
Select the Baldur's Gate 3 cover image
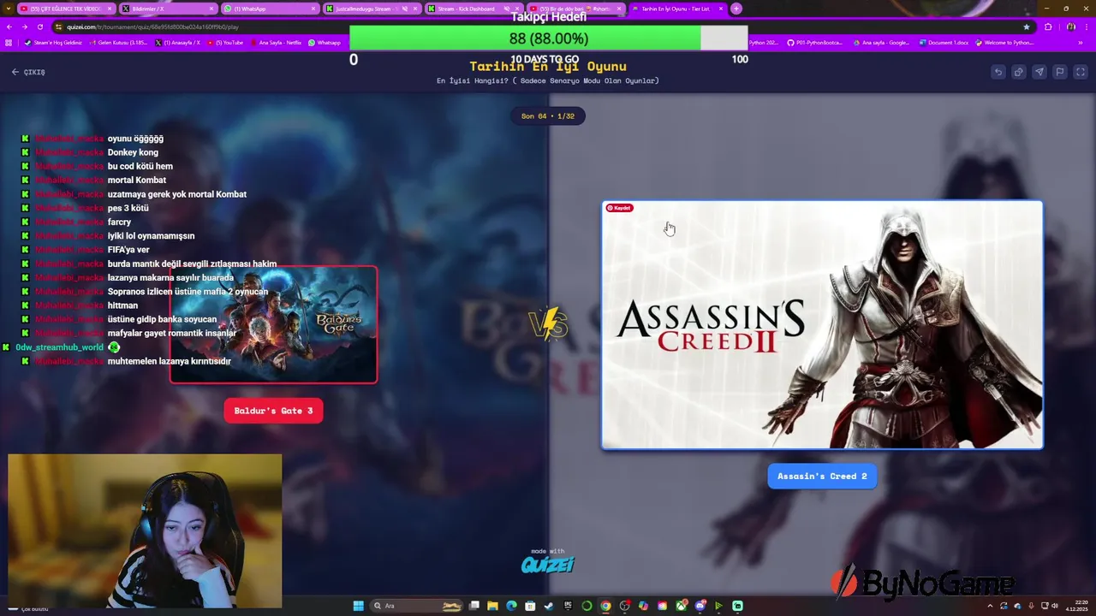point(273,325)
